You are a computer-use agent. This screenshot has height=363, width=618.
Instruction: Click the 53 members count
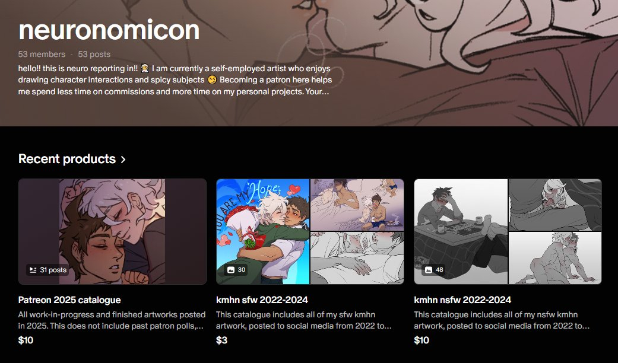tap(42, 55)
